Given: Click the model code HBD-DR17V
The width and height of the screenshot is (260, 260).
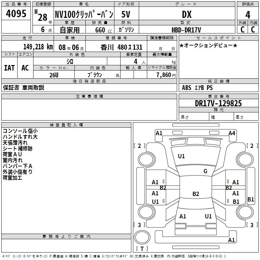Looking at the screenshot, I should coord(187,30).
